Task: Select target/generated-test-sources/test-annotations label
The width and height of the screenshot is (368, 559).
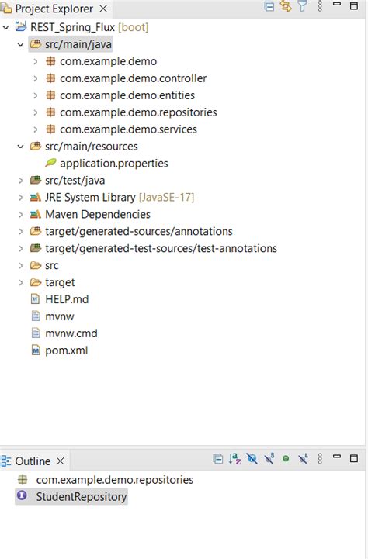Action: click(161, 248)
